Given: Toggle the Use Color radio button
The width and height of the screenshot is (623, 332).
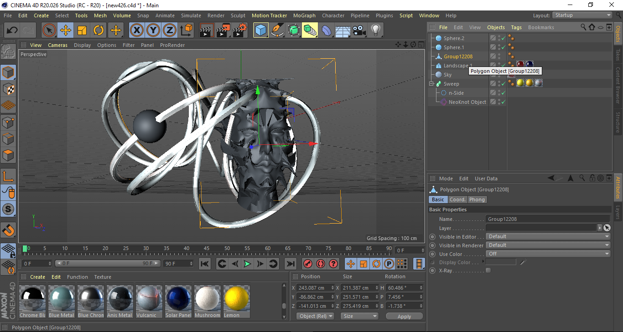Looking at the screenshot, I should [432, 254].
